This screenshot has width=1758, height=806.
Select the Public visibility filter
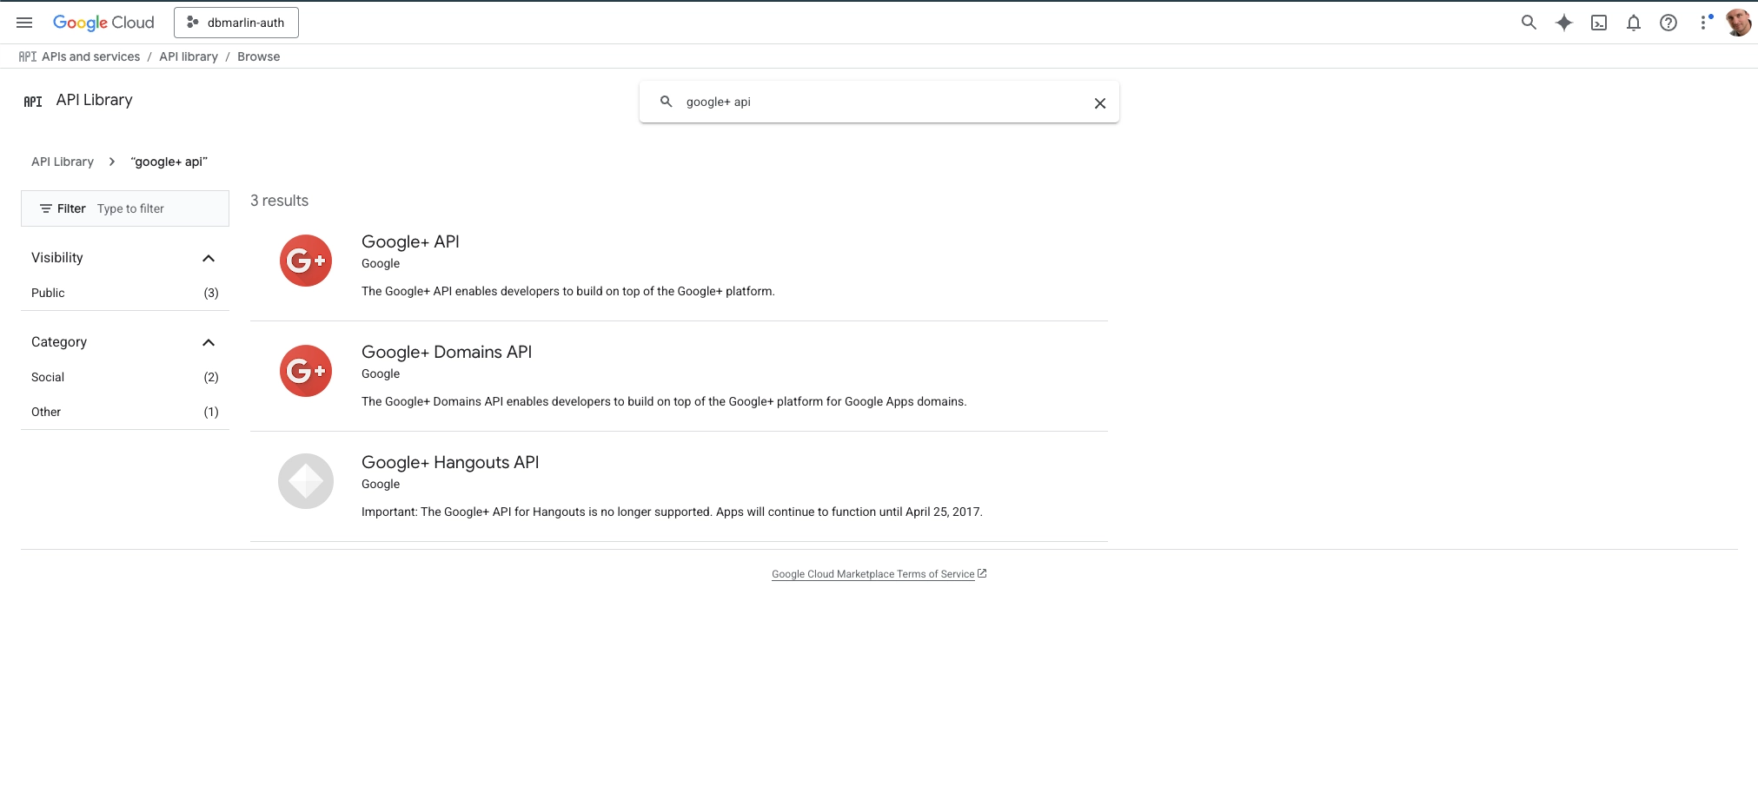point(48,293)
